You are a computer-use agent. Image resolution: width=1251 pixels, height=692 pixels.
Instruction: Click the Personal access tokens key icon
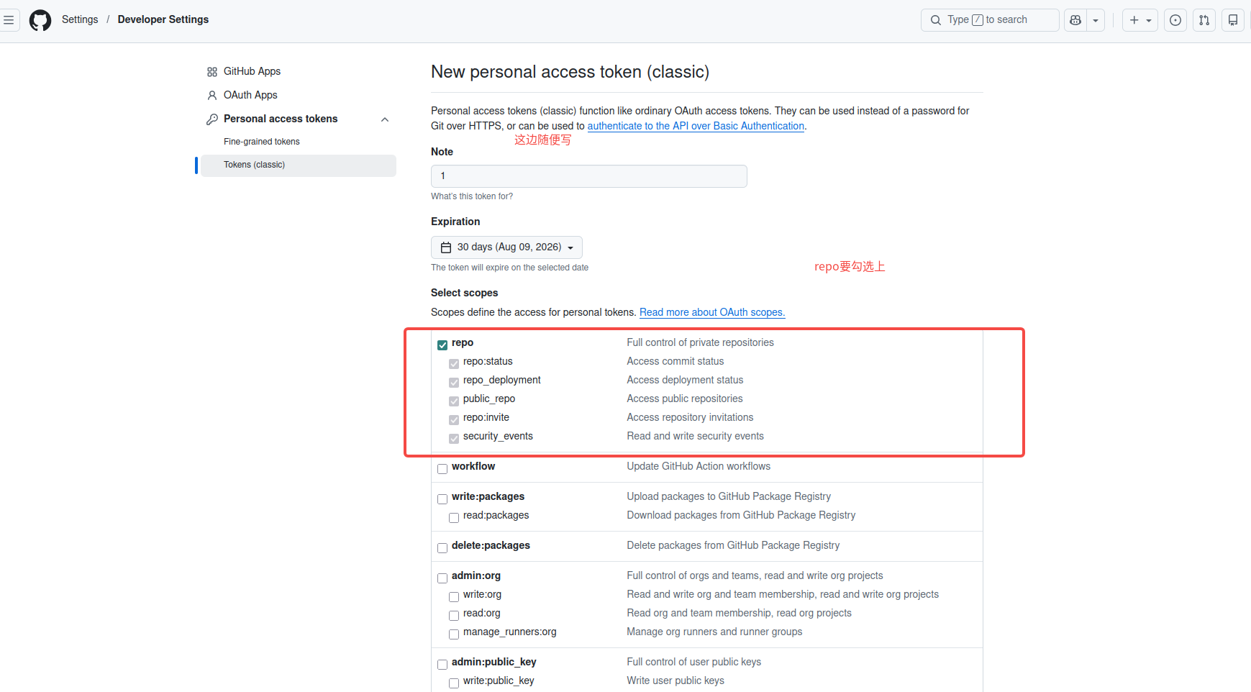click(212, 119)
